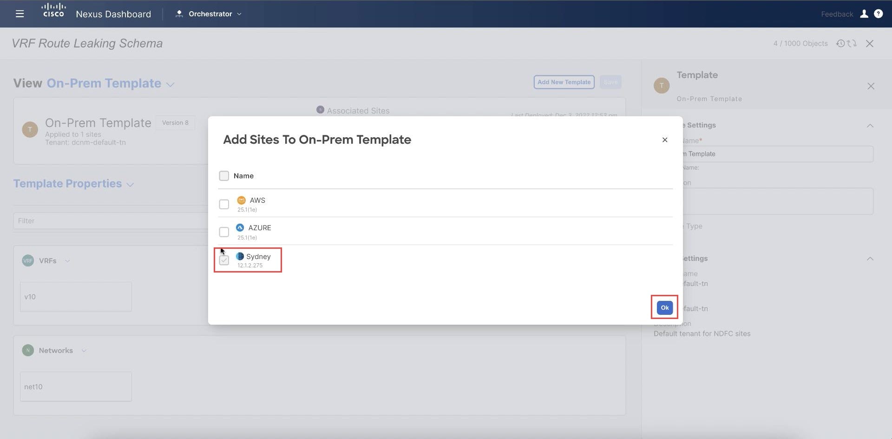Check the AWS site checkbox
The height and width of the screenshot is (439, 892).
[224, 204]
